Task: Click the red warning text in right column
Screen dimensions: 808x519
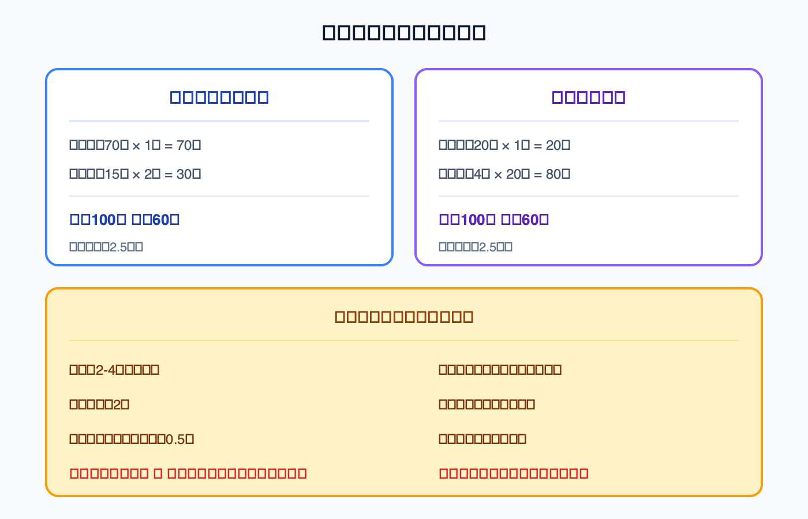Action: pos(514,473)
